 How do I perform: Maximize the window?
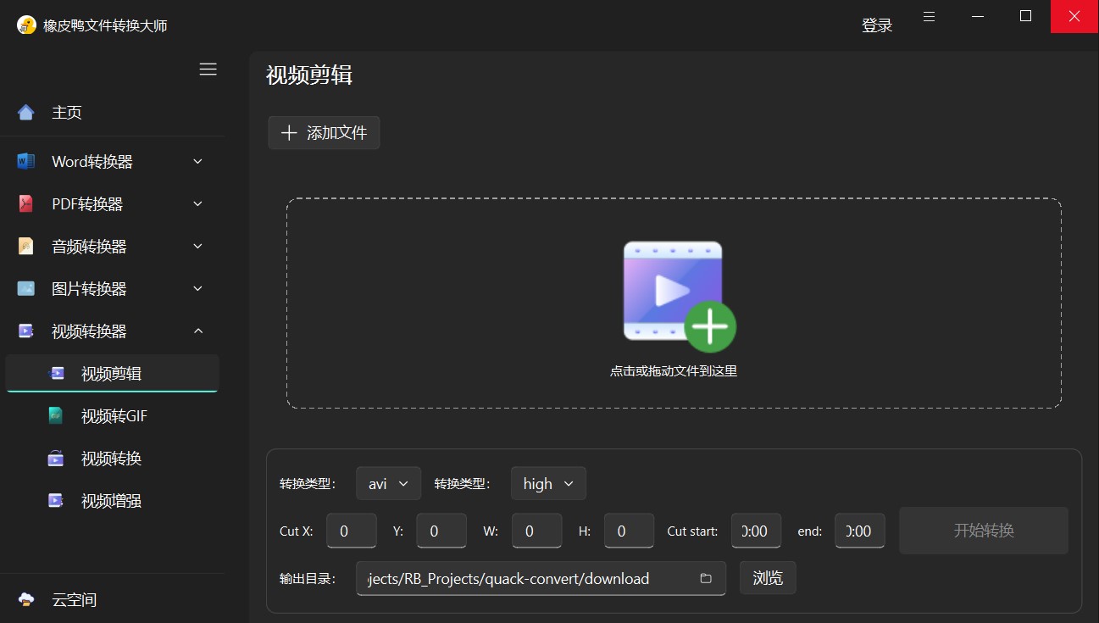tap(1026, 16)
